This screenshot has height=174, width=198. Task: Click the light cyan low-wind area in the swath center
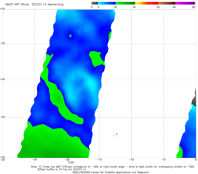pyautogui.click(x=81, y=87)
